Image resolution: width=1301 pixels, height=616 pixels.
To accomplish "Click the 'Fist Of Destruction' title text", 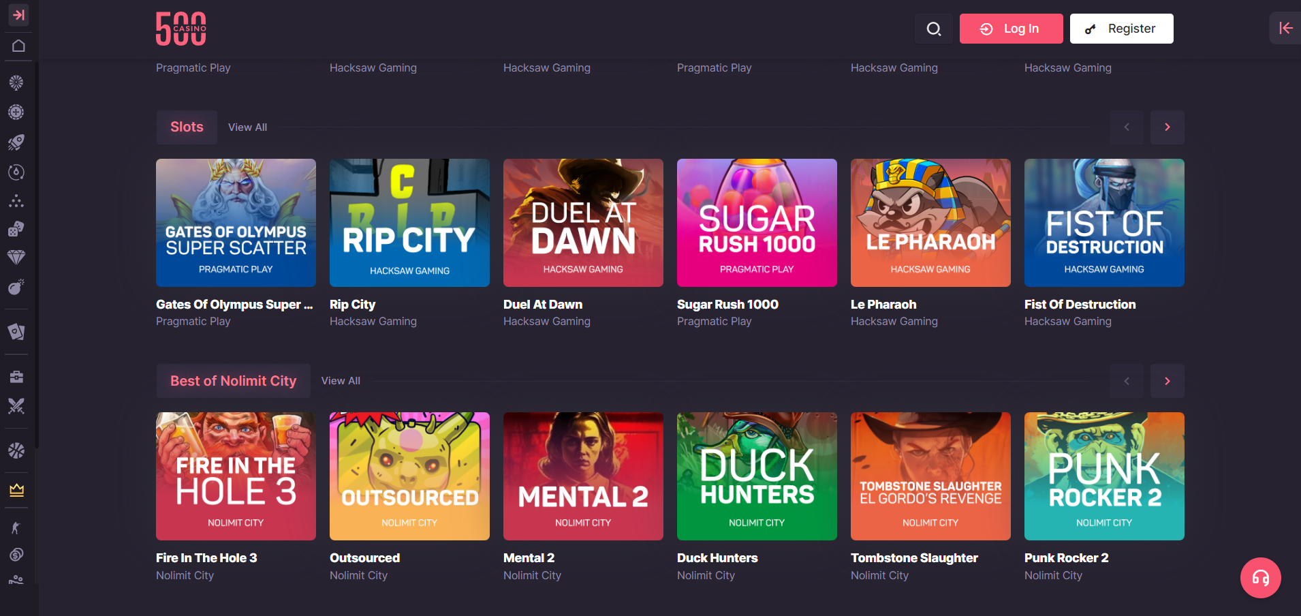I will point(1080,305).
